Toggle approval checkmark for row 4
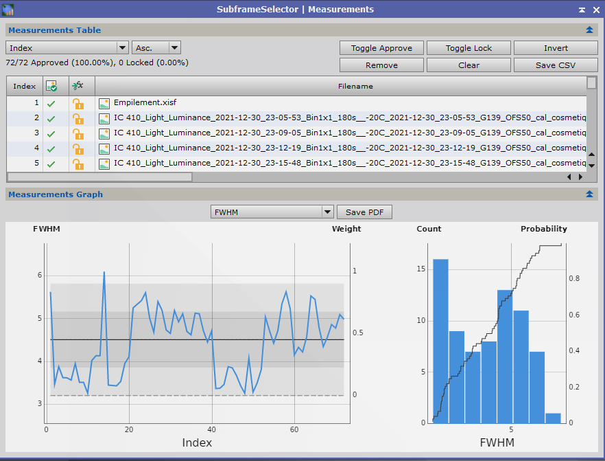Image resolution: width=605 pixels, height=461 pixels. tap(51, 148)
